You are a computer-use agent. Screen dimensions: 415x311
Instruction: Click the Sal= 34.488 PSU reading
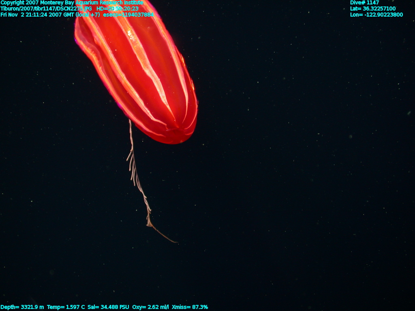click(108, 307)
